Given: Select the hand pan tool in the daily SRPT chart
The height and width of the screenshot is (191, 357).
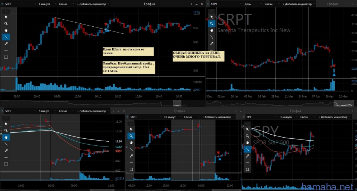Looking at the screenshot, I should pyautogui.click(x=212, y=30).
